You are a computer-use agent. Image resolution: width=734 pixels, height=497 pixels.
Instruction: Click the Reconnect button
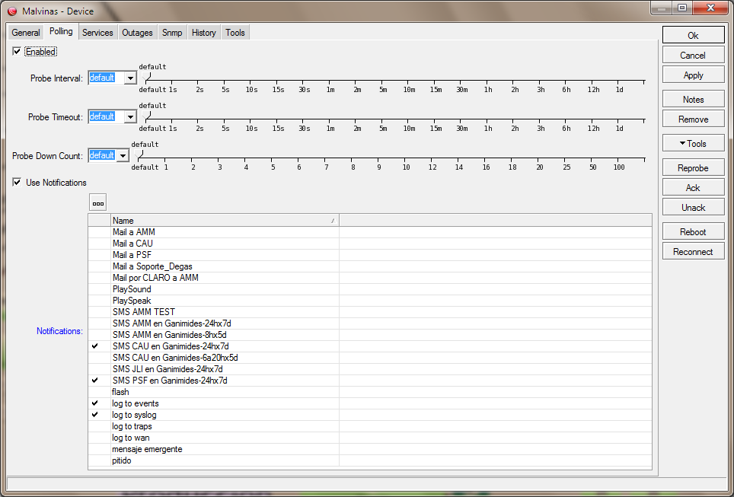coord(694,251)
